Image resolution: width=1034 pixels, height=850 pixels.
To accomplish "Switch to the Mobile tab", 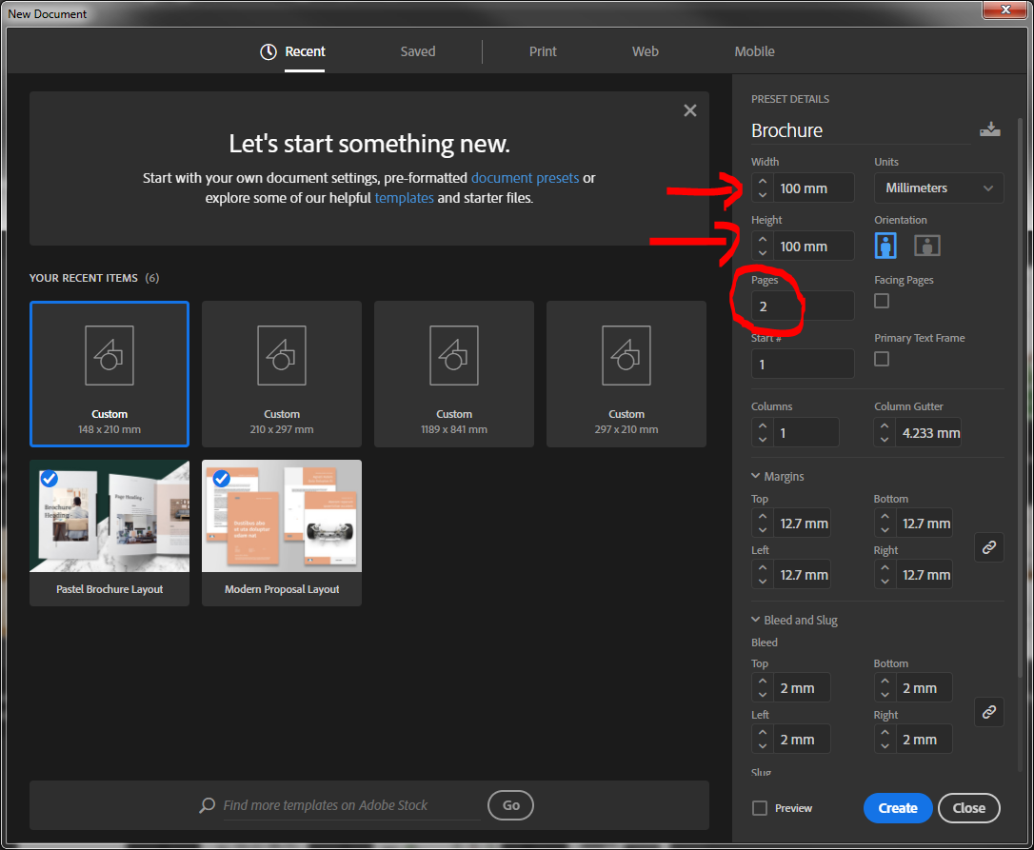I will 754,51.
